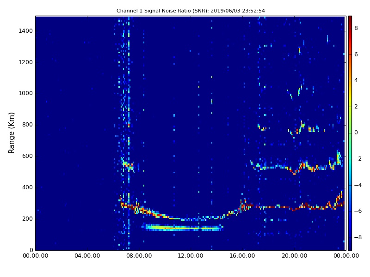Click the 1200 range tick label
Viewport: 370px width, 277px height.
(x=25, y=62)
